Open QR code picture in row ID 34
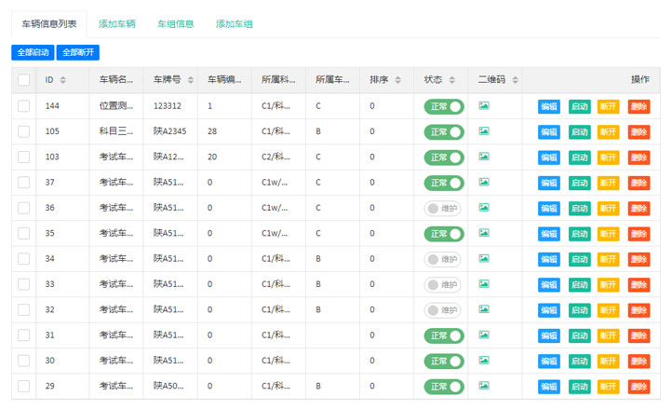672x410 pixels. point(483,258)
